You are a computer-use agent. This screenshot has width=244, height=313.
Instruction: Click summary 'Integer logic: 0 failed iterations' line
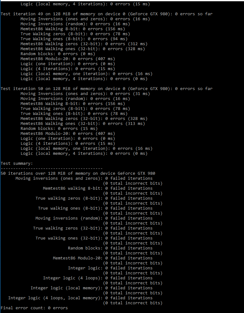click(x=110, y=268)
